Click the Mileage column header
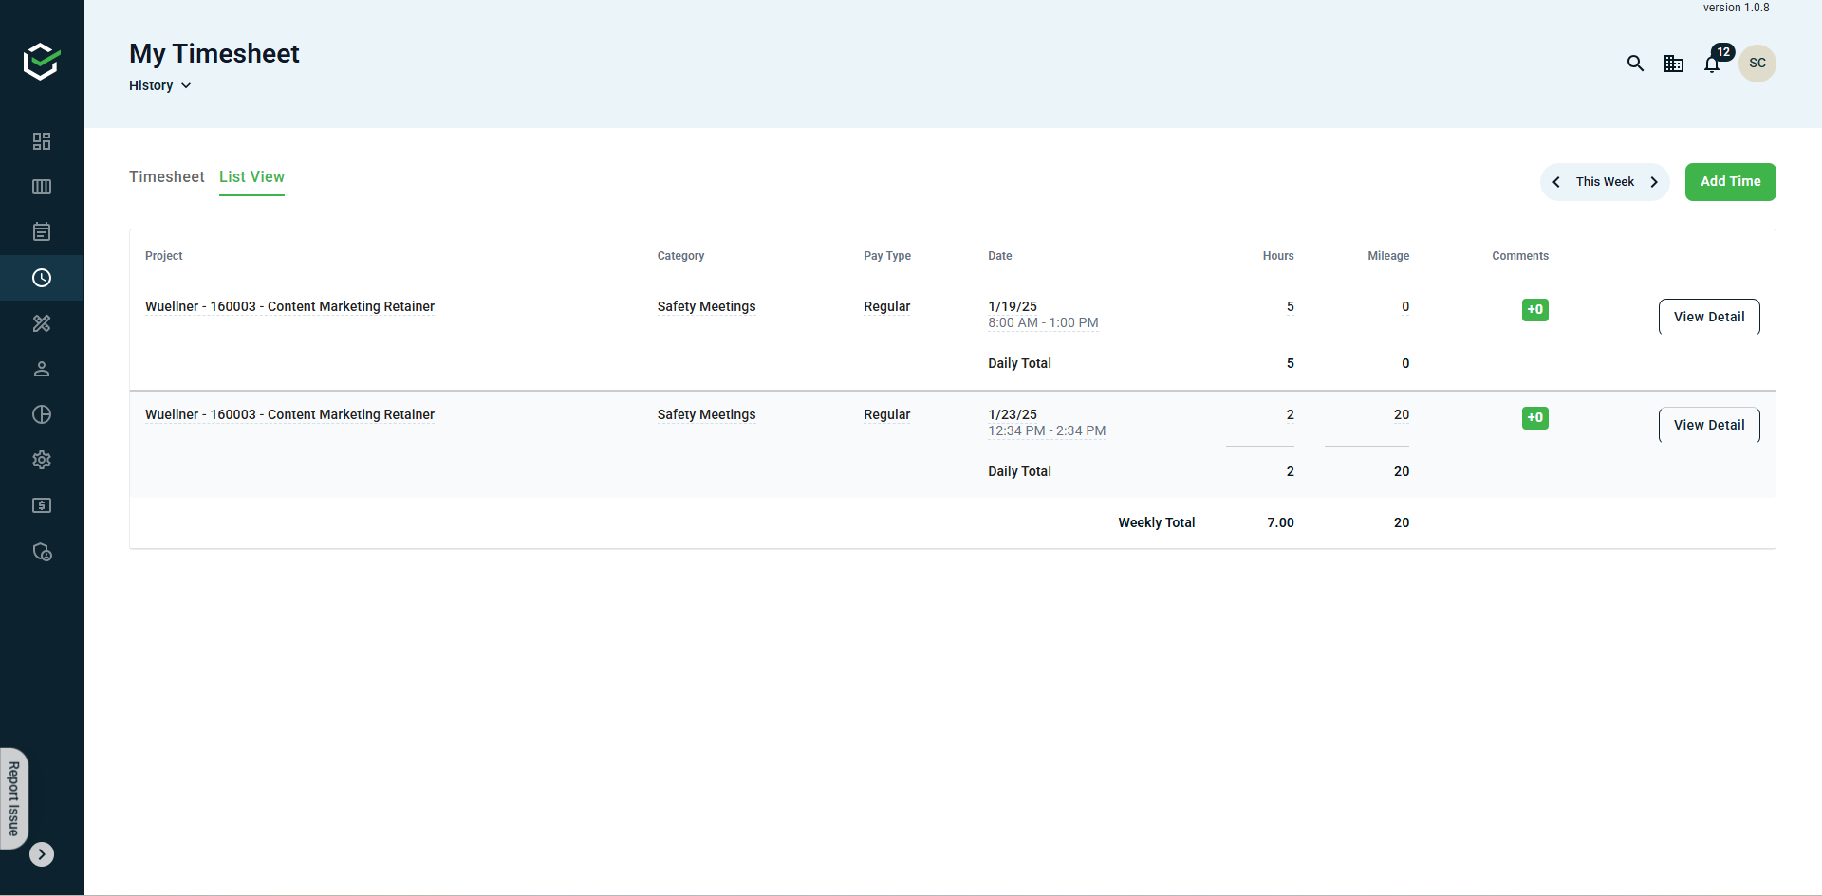 [x=1388, y=256]
